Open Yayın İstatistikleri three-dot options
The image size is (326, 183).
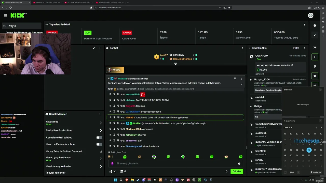pyautogui.click(x=304, y=25)
